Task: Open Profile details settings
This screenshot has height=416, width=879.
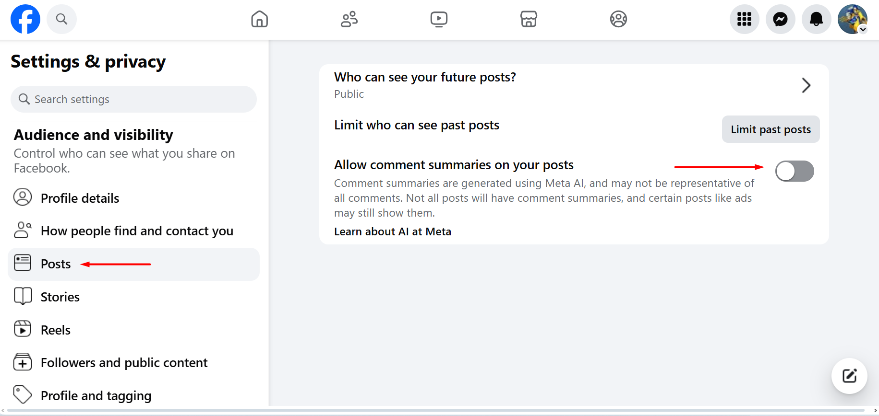Action: pos(80,198)
